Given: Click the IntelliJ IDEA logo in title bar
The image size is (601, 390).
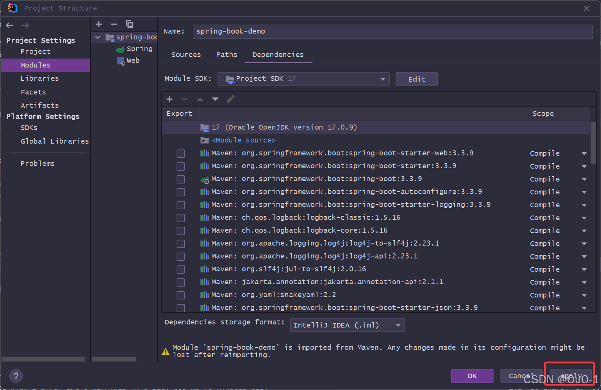Looking at the screenshot, I should pos(12,8).
